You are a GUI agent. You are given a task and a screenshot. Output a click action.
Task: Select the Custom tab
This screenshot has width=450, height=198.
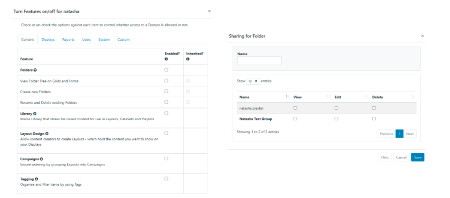123,40
